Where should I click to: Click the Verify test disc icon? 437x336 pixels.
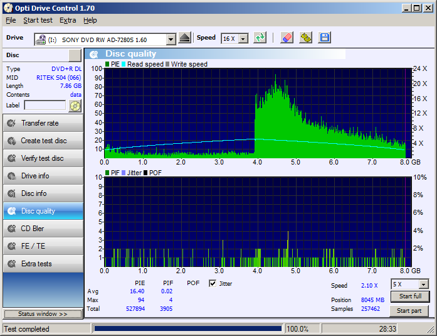click(11, 158)
